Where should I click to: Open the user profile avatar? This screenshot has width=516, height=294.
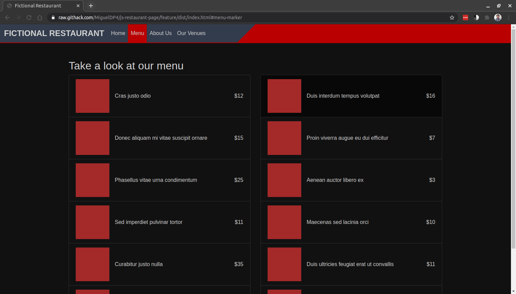click(498, 18)
